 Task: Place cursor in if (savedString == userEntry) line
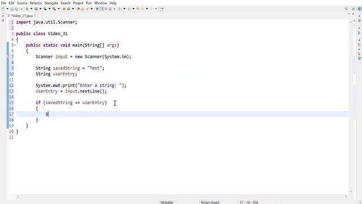click(71, 103)
